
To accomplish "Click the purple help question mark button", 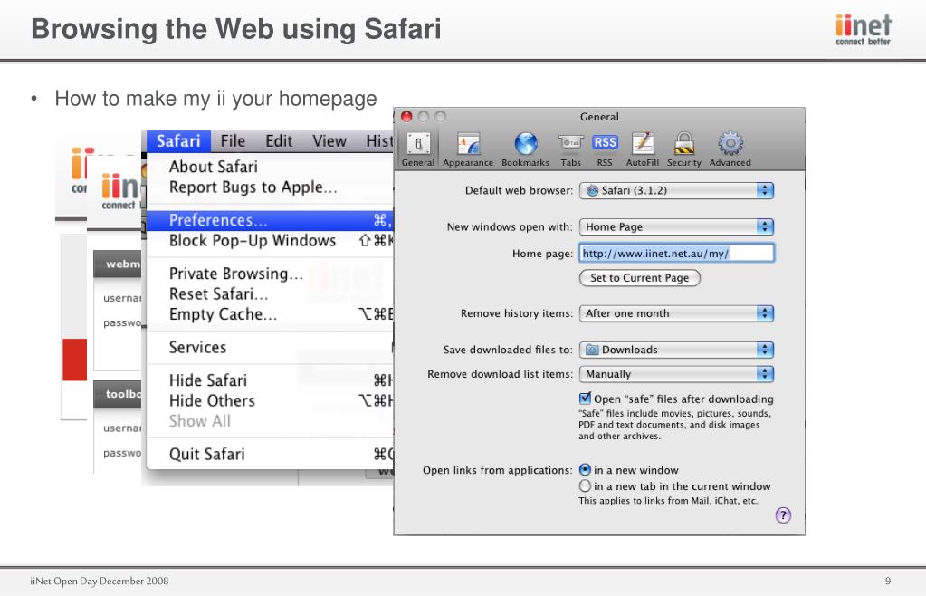I will (783, 515).
